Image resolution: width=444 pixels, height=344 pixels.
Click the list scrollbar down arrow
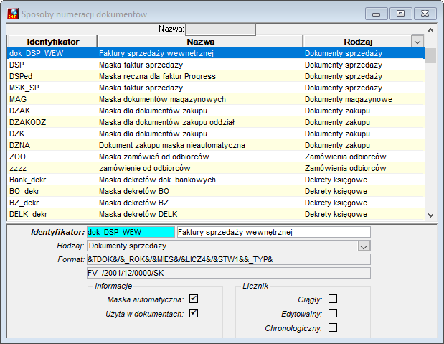point(430,215)
